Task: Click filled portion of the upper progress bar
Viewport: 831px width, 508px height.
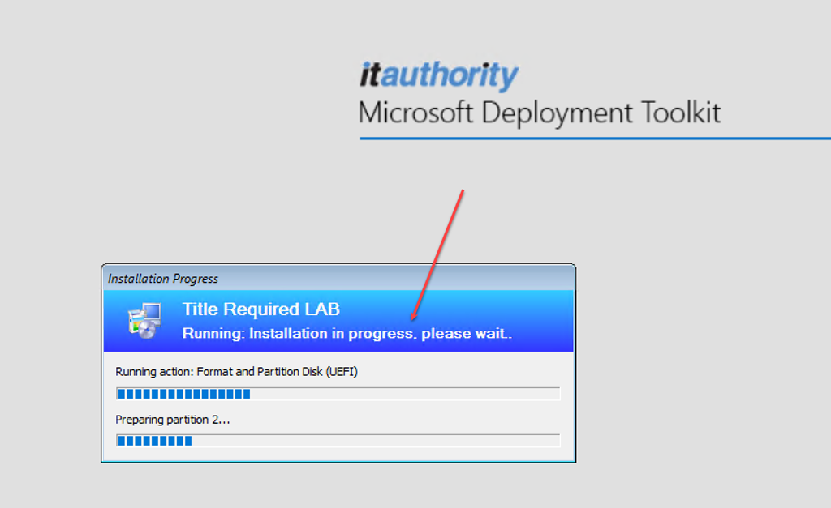Action: (x=183, y=394)
